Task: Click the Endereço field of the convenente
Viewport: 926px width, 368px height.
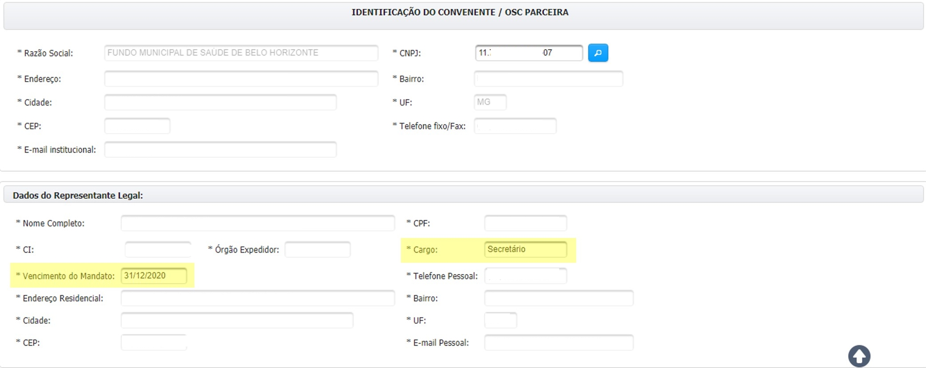Action: coord(241,79)
